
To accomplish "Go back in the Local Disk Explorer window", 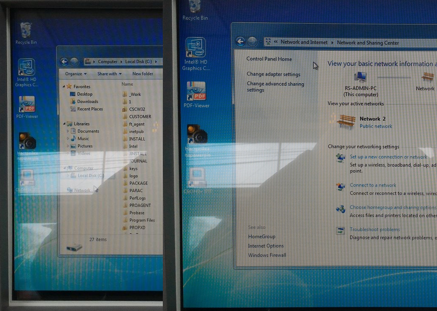I will tap(64, 61).
